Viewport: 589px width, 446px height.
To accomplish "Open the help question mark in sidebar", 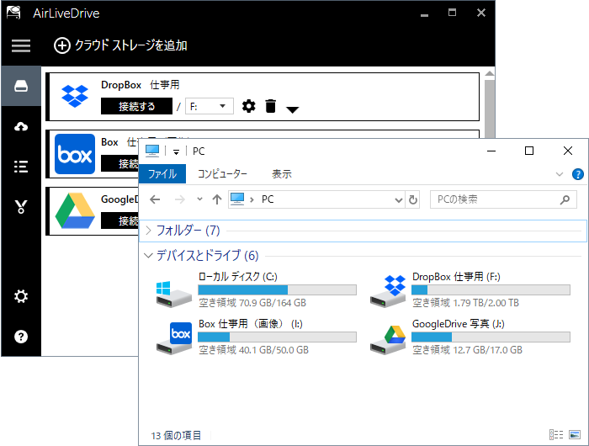I will pyautogui.click(x=21, y=337).
